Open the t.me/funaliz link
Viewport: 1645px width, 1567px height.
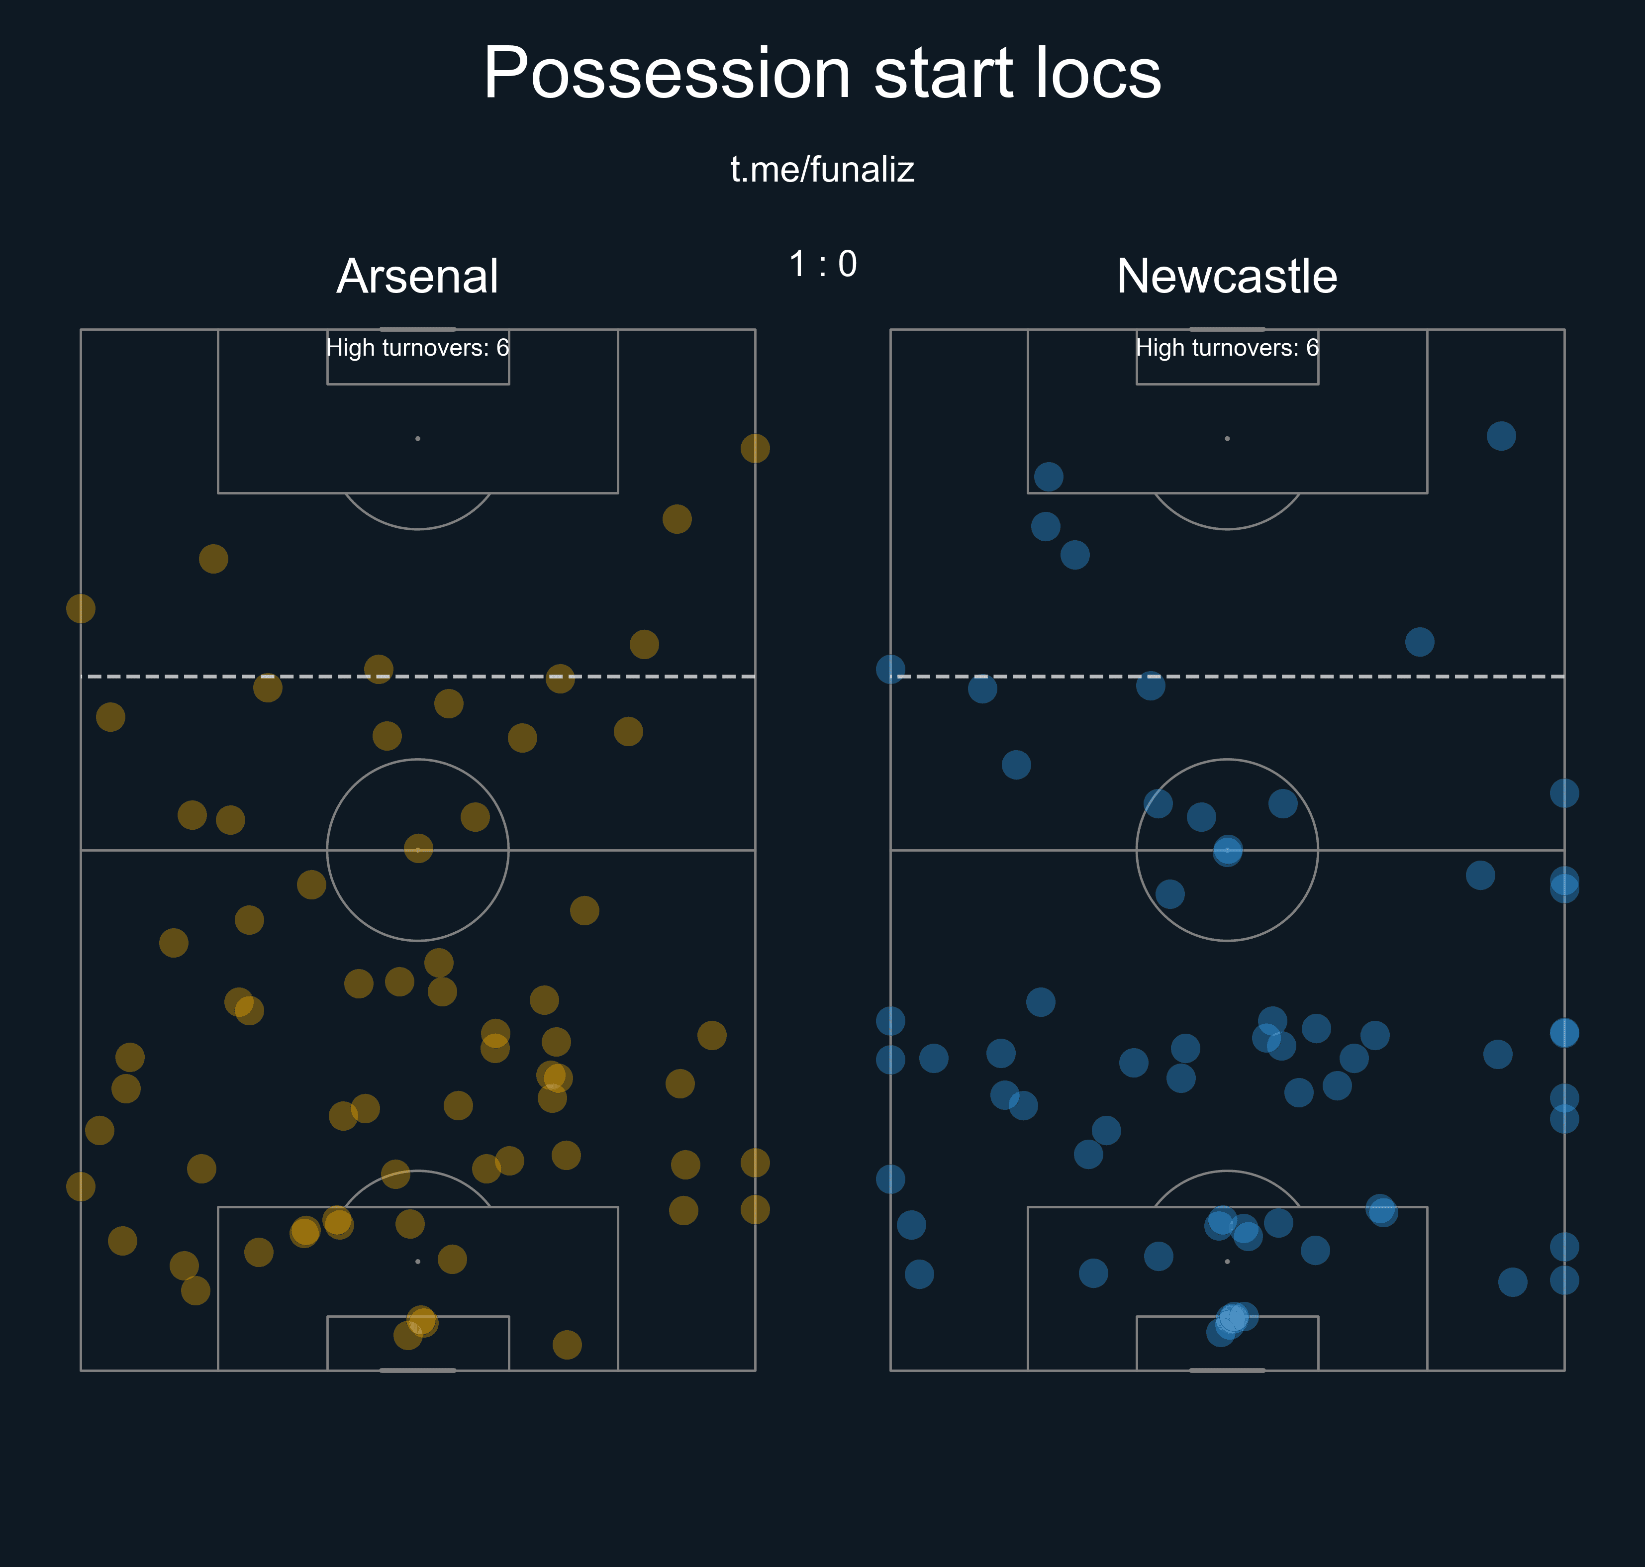click(x=822, y=170)
